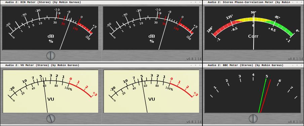Viewport: 304px width, 126px height.
Task: Click the 'VU' label on left VU meter
Action: (x=51, y=99)
